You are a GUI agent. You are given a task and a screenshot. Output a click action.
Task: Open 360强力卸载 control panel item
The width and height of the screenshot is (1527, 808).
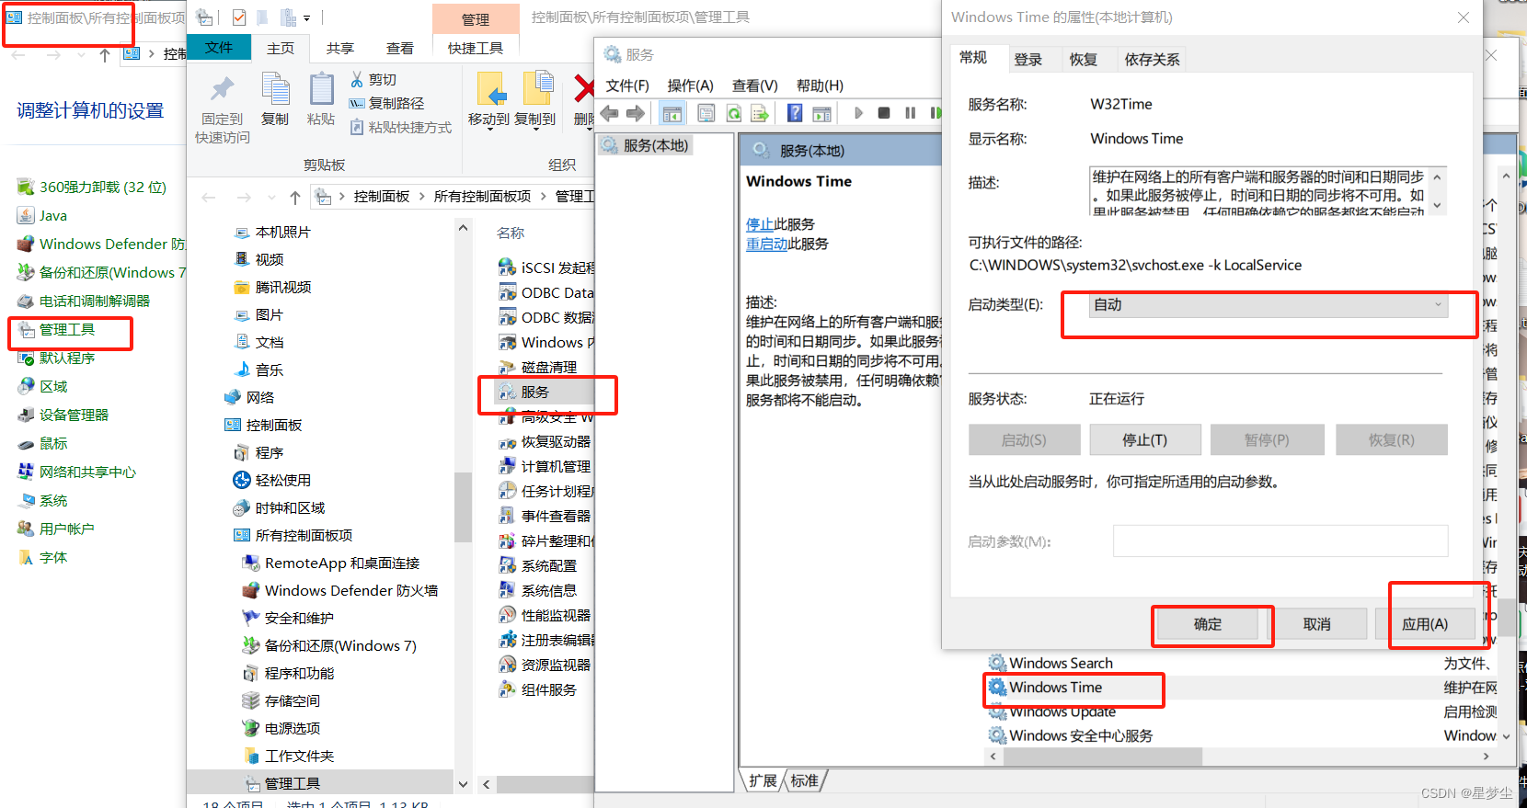(x=92, y=188)
